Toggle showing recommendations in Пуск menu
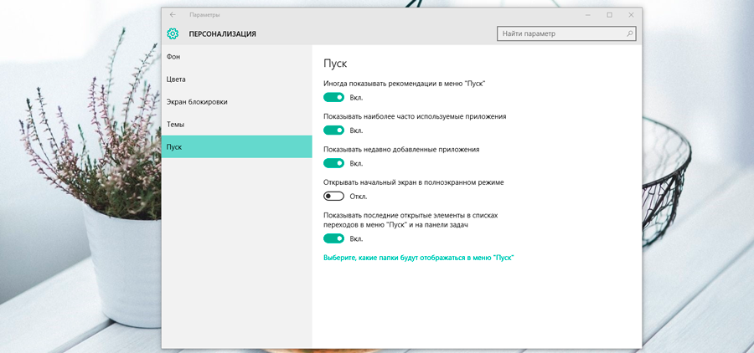This screenshot has width=754, height=353. (333, 98)
